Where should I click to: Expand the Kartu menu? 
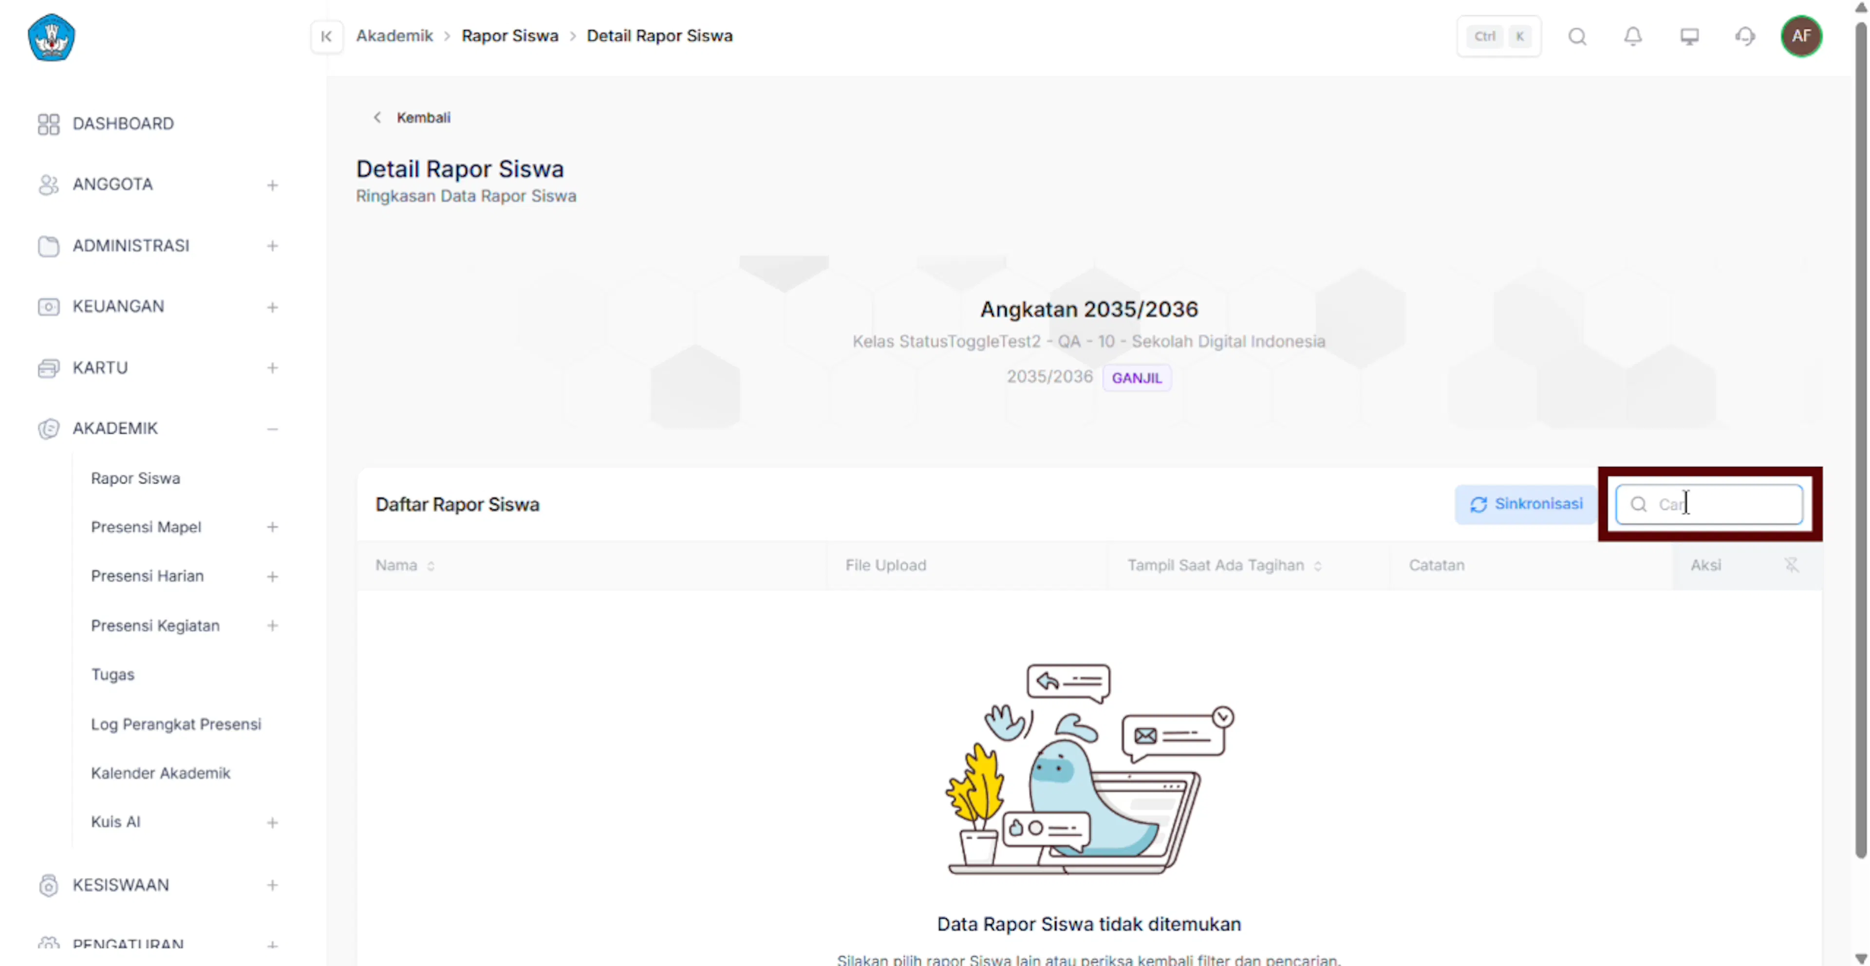pos(272,368)
